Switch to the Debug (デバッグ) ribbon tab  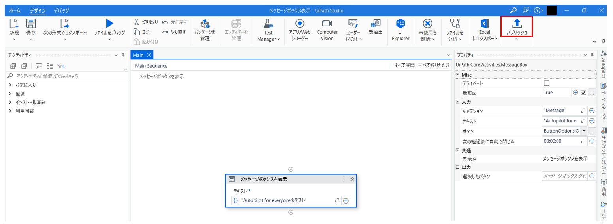(61, 11)
